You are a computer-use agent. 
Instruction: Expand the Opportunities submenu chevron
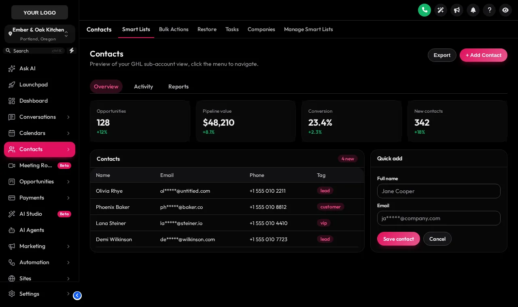coord(68,182)
